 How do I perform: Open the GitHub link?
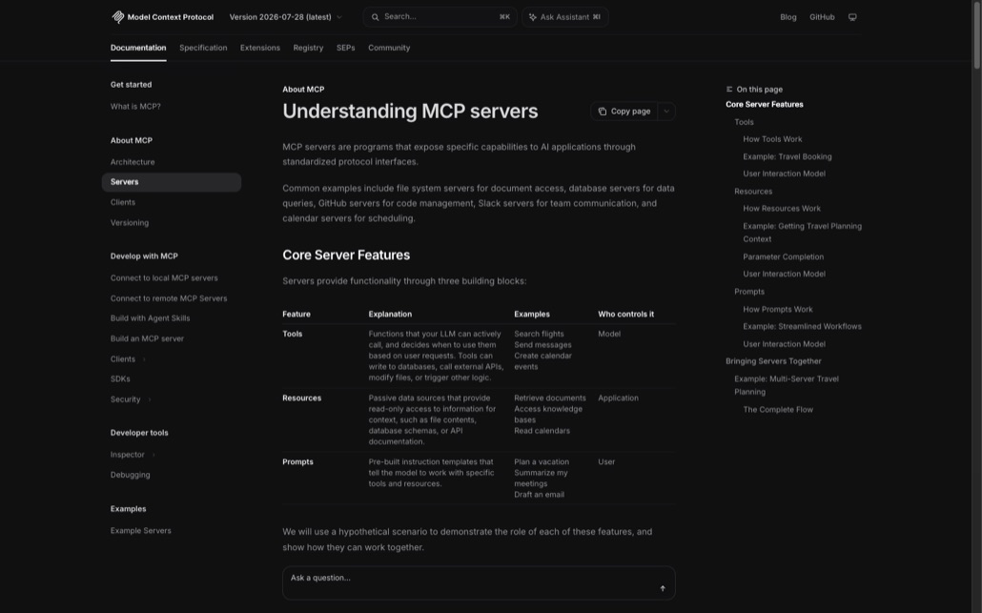(822, 17)
